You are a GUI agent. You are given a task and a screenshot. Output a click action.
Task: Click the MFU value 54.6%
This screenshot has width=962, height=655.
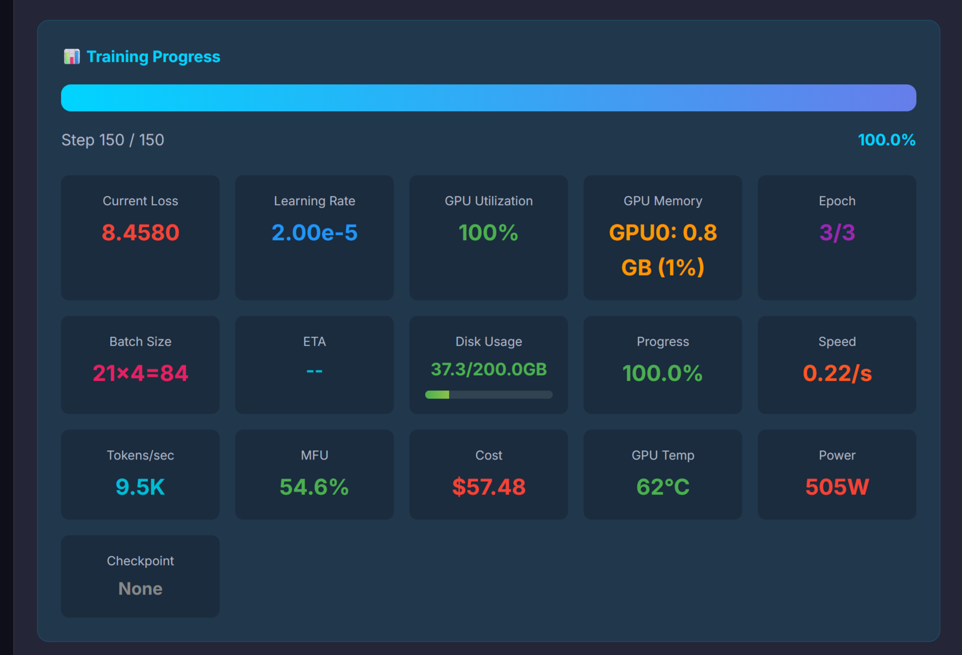(314, 487)
